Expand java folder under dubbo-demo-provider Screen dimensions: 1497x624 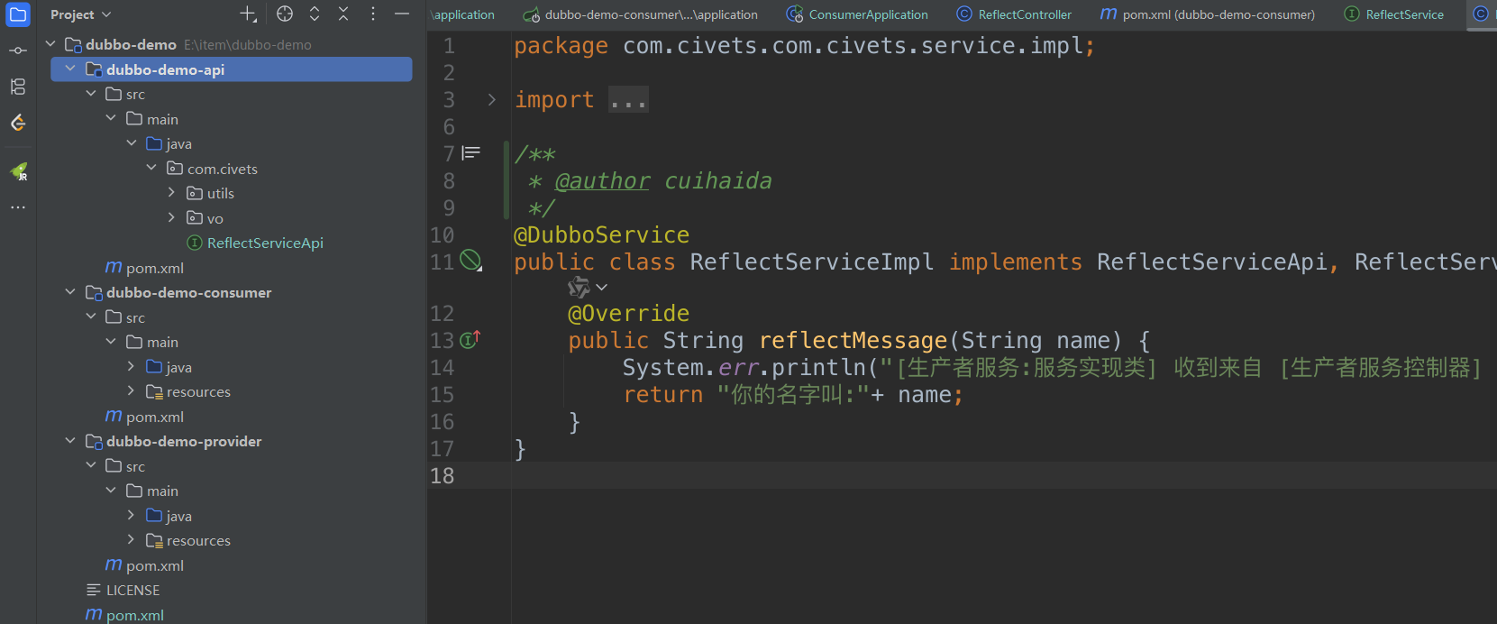tap(131, 515)
